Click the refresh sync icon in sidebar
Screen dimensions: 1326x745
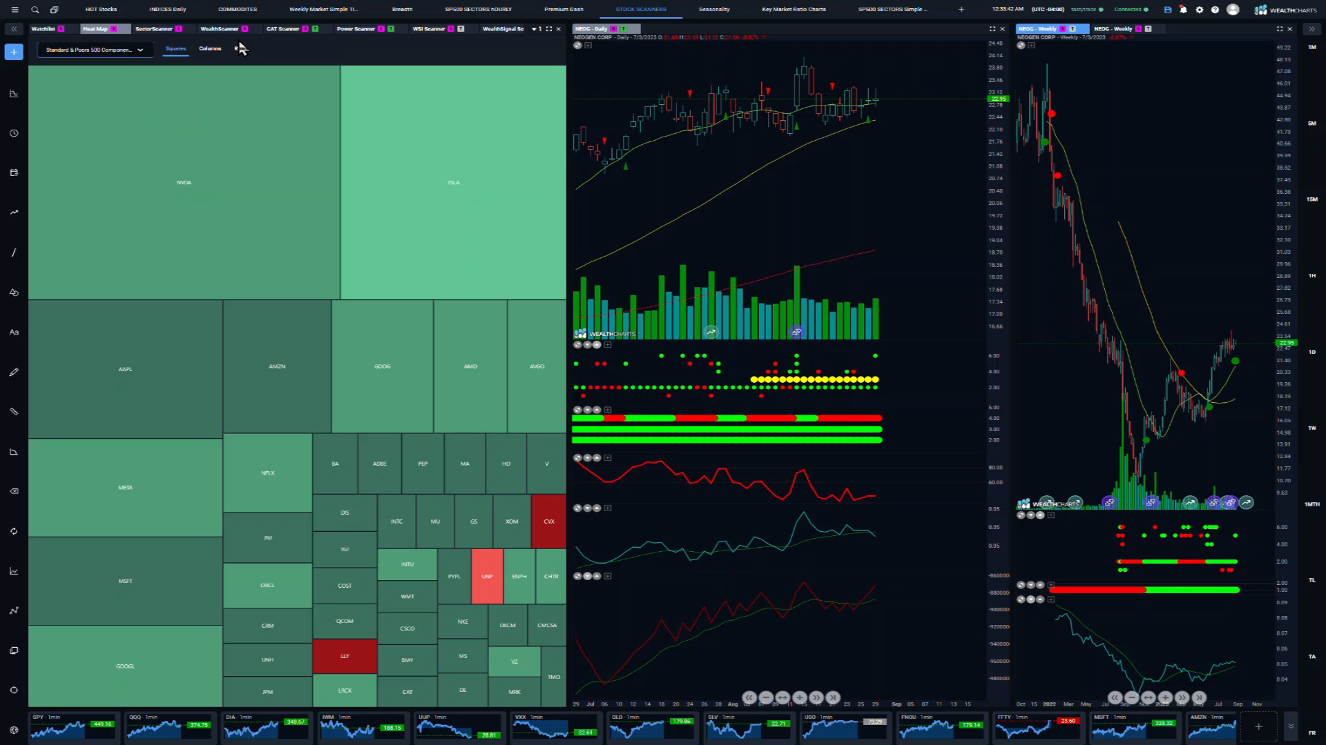click(x=14, y=531)
